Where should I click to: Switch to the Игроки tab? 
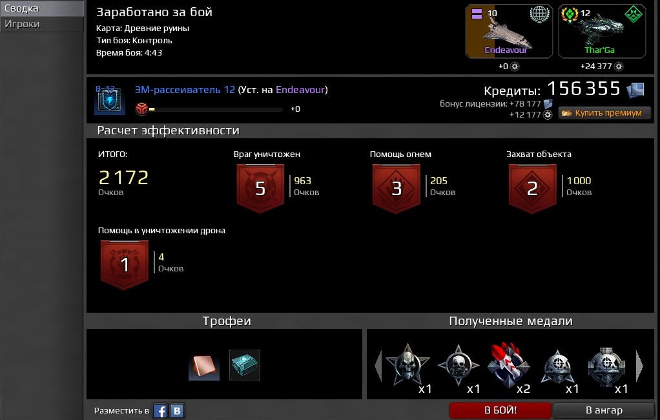coord(42,24)
